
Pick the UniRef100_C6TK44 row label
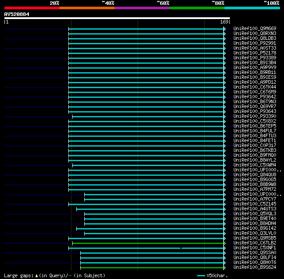pyautogui.click(x=255, y=87)
